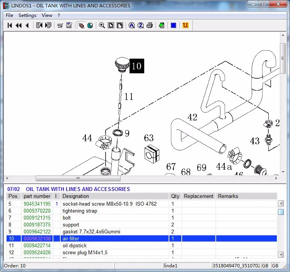Open the Settings menu

pos(27,15)
